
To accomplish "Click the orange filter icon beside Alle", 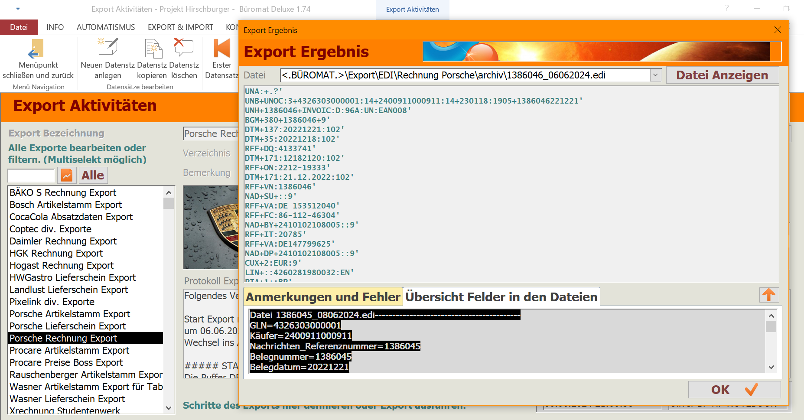I will click(67, 176).
